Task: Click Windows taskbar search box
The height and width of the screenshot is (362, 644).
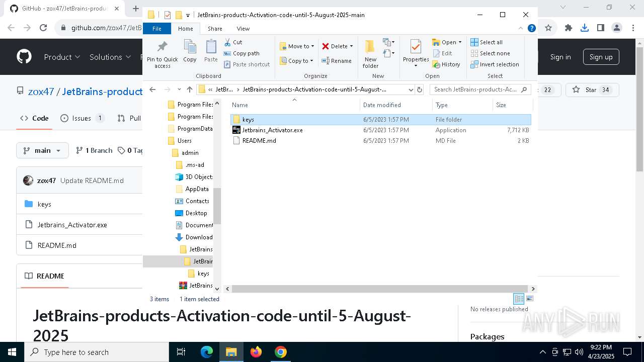Action: click(x=97, y=352)
